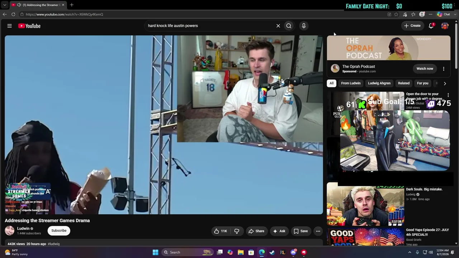Image resolution: width=459 pixels, height=258 pixels.
Task: Open the Ask AI feature
Action: [279, 231]
